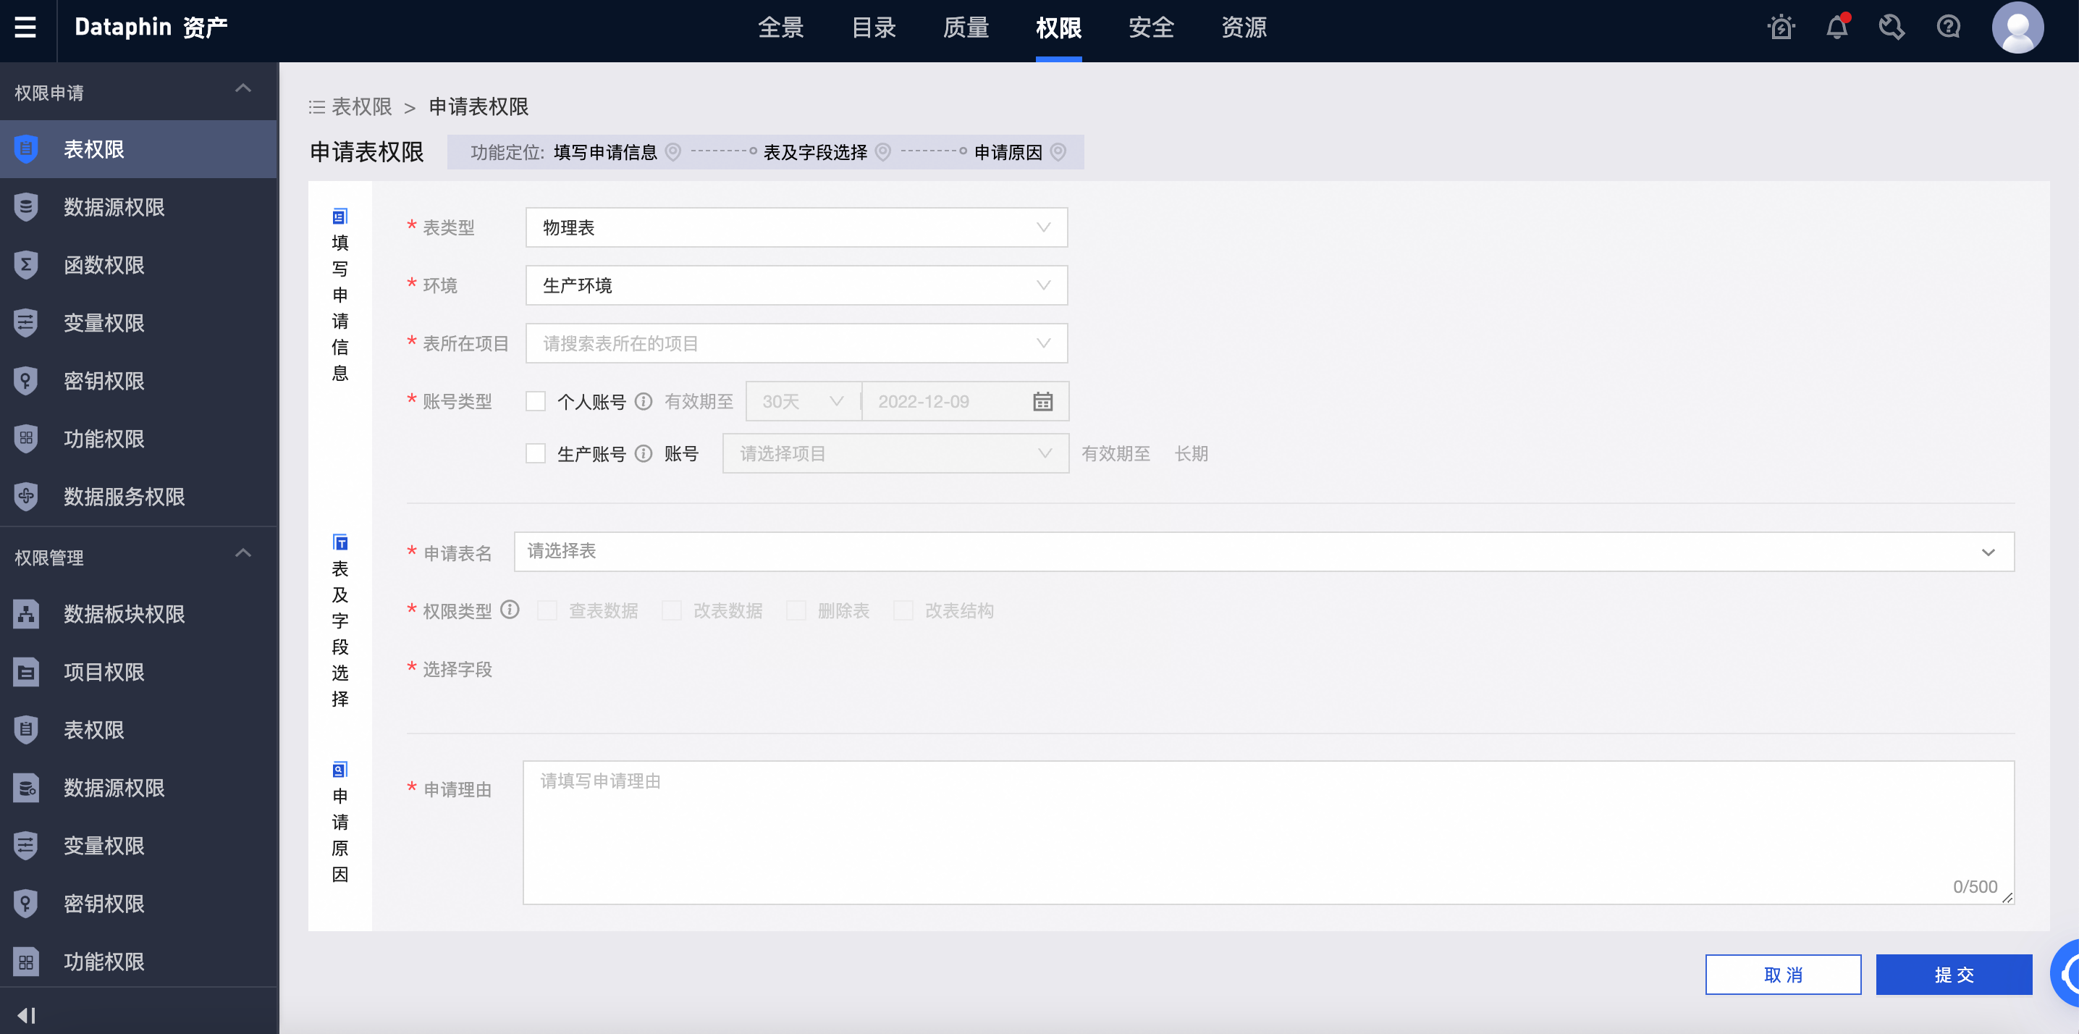Image resolution: width=2079 pixels, height=1034 pixels.
Task: Enable the 生产账号 checkbox
Action: pyautogui.click(x=536, y=453)
